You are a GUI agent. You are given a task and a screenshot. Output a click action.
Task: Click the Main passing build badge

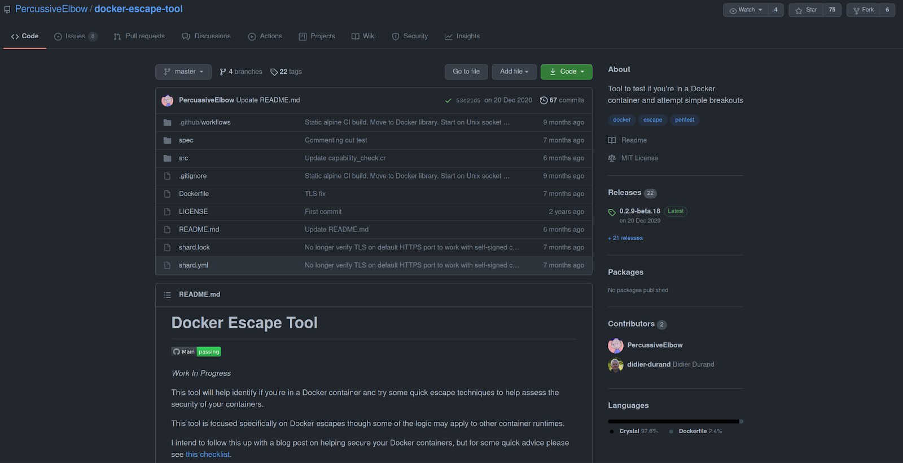pos(196,351)
